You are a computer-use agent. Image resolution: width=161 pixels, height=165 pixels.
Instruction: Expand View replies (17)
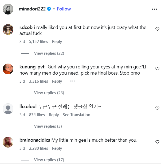pos(49,160)
